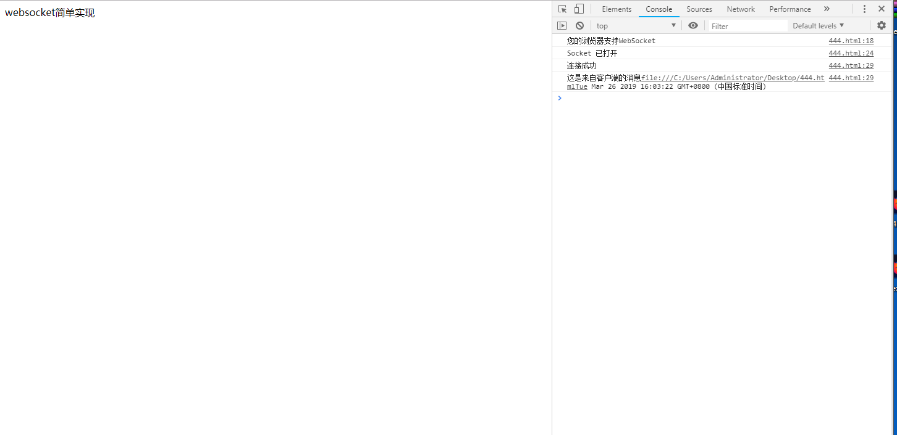Reveal hidden panels via the chevron overflow icon
The image size is (897, 435).
(827, 9)
